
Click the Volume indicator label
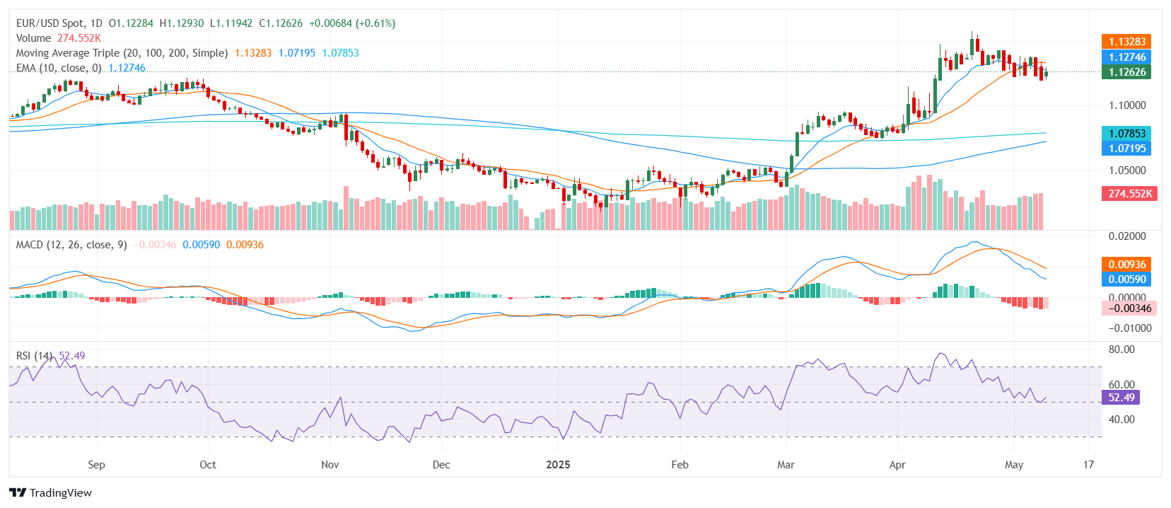pyautogui.click(x=33, y=38)
